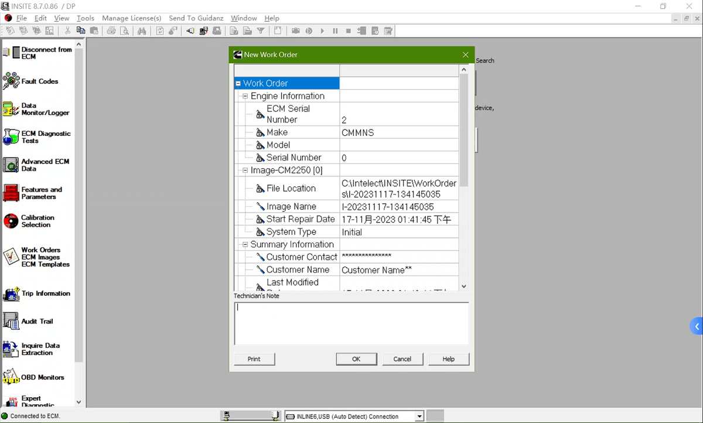
Task: Open OBD Monitors view
Action: pos(42,377)
